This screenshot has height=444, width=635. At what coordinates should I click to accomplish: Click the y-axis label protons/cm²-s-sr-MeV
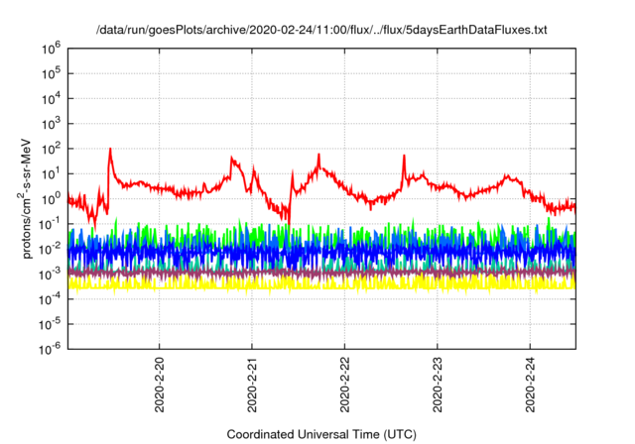26,198
